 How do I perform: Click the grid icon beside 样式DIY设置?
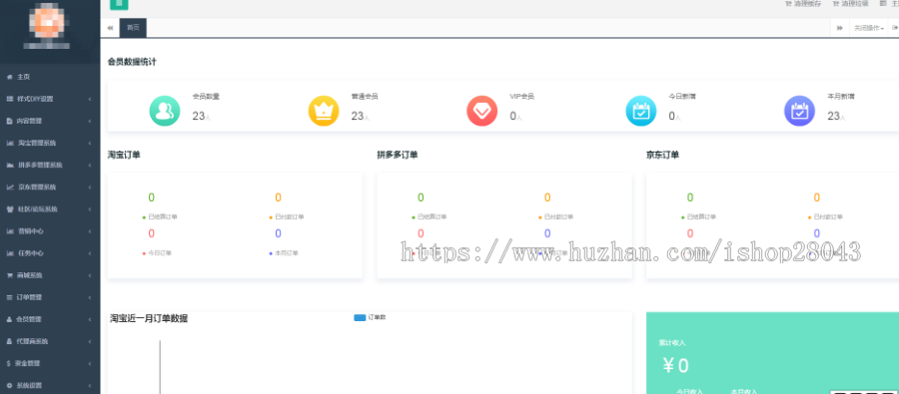[x=10, y=99]
